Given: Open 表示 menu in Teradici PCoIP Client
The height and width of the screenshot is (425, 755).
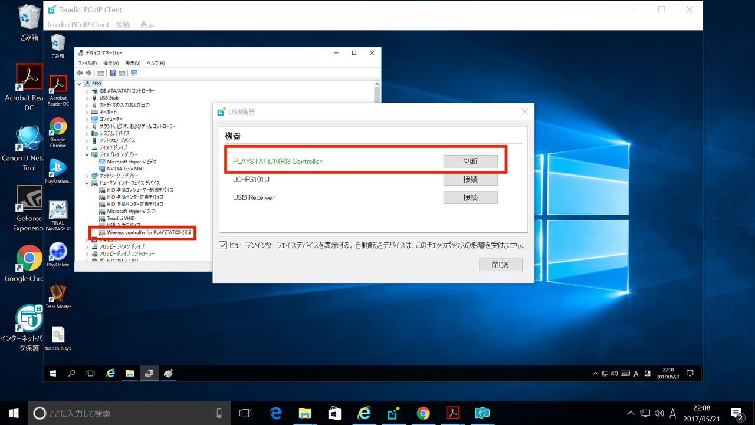Looking at the screenshot, I should point(147,25).
